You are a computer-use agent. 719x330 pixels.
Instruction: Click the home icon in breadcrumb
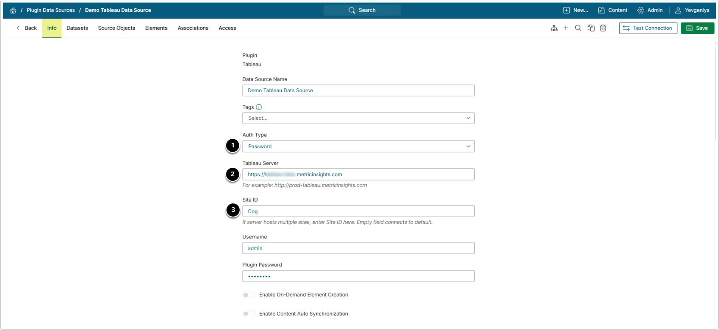coord(13,10)
